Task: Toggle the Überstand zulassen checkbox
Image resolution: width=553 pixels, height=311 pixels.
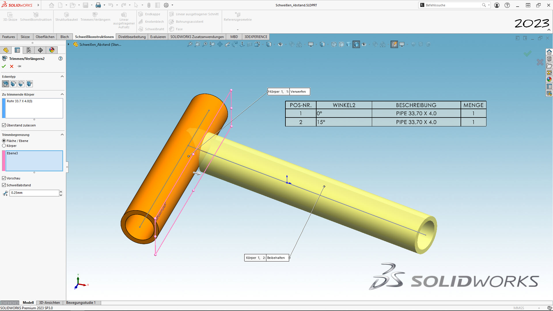Action: (x=4, y=125)
